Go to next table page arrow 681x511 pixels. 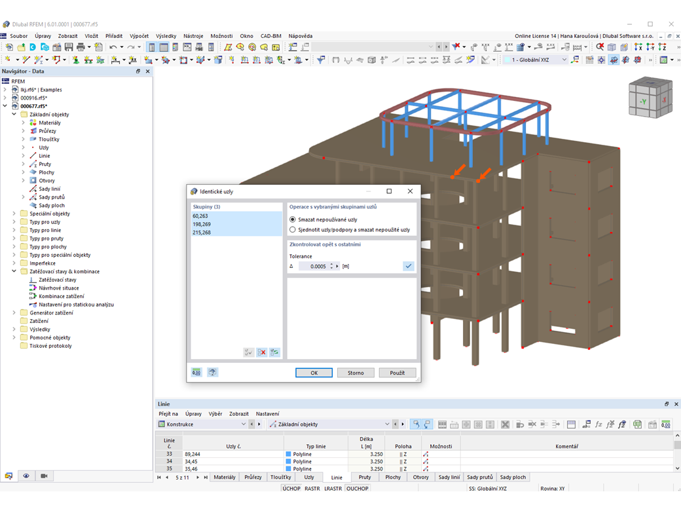coord(198,477)
